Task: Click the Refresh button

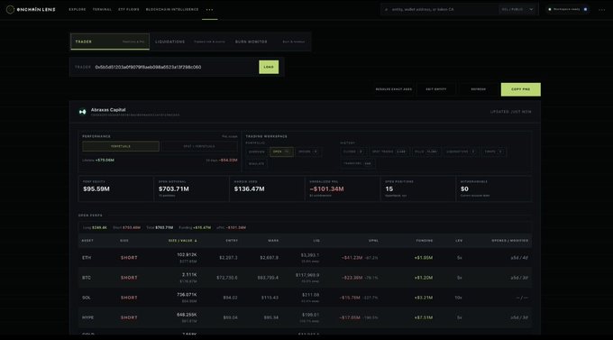Action: coord(478,89)
